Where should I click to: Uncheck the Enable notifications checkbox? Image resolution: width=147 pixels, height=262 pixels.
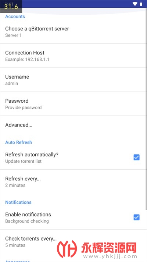click(136, 217)
